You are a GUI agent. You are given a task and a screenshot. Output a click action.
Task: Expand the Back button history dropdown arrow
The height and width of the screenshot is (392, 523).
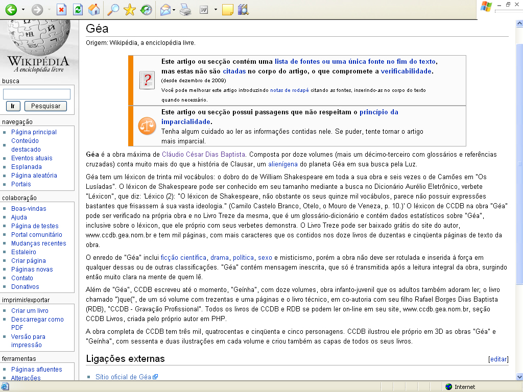[x=23, y=10]
